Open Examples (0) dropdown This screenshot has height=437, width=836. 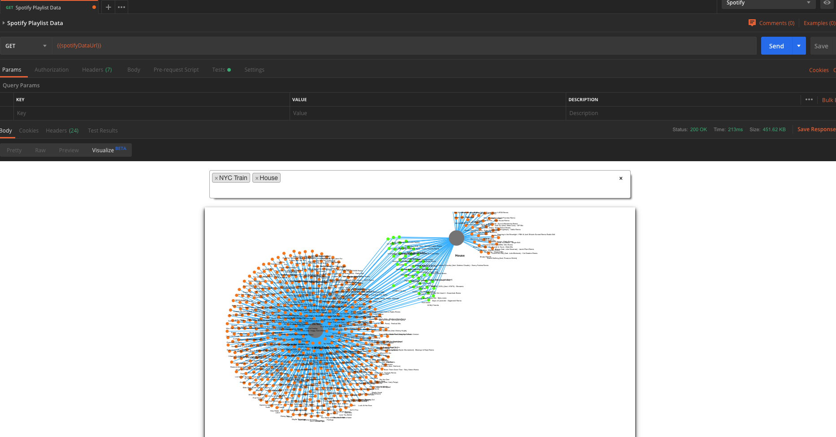pyautogui.click(x=819, y=23)
